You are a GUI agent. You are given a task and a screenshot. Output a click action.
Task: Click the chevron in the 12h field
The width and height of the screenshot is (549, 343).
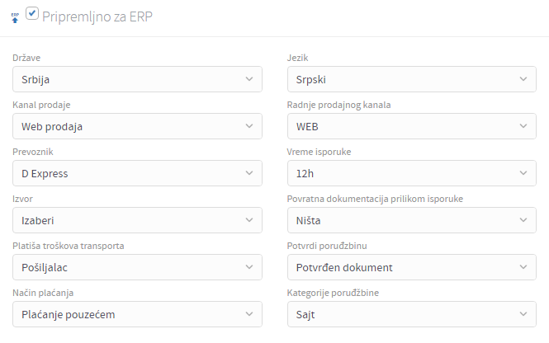click(523, 173)
